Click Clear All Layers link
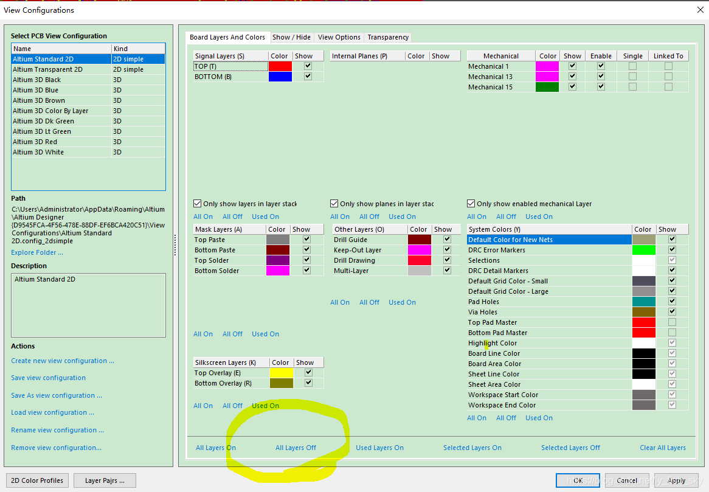This screenshot has width=709, height=492. coord(663,448)
